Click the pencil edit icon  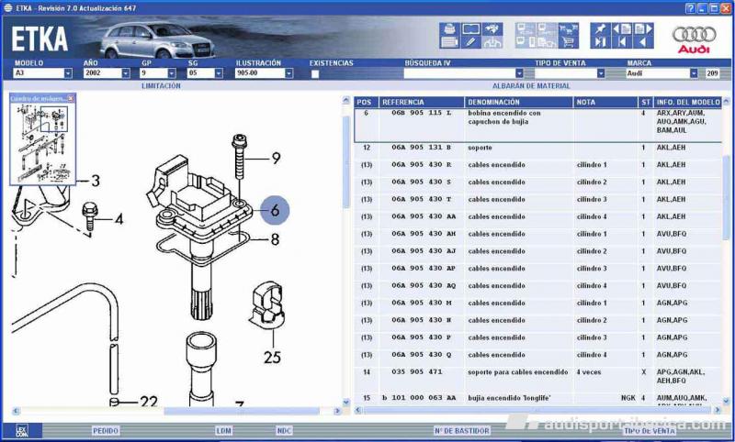click(471, 42)
